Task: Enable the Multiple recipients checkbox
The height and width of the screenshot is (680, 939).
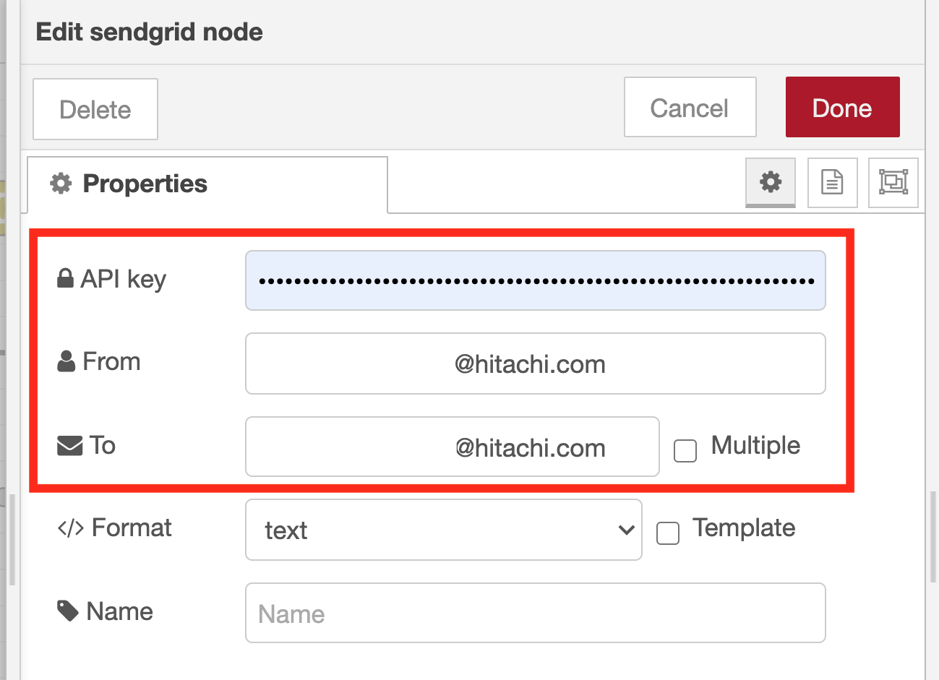Action: coord(685,450)
